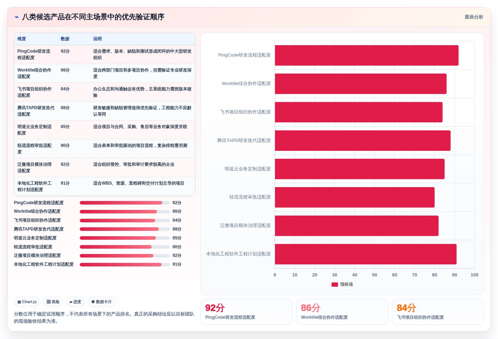Select the Chart.js tag chip
Image resolution: width=498 pixels, height=339 pixels.
coord(27,302)
